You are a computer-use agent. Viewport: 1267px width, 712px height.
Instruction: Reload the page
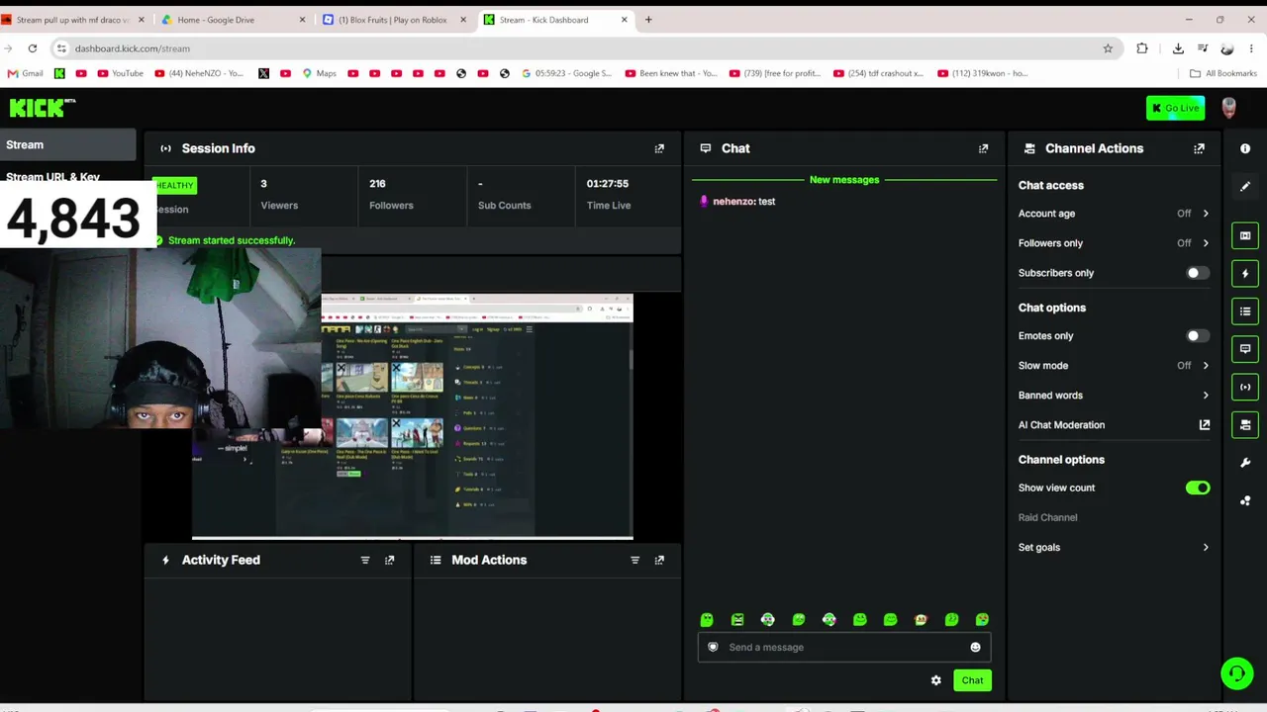pos(33,48)
